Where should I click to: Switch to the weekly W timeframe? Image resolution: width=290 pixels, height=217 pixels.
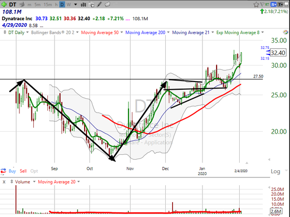point(69,4)
